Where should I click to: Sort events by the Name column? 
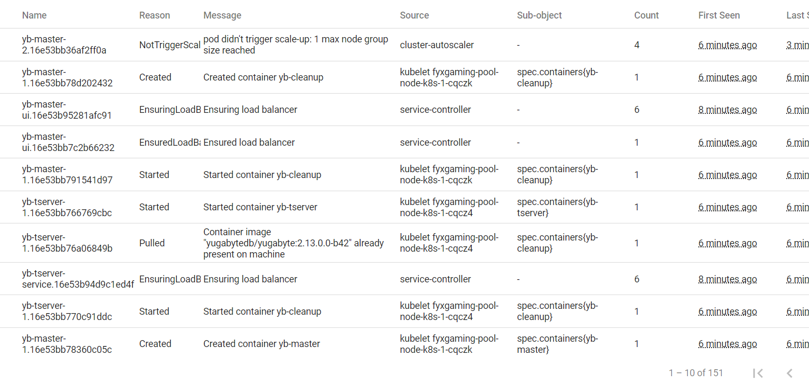[34, 15]
